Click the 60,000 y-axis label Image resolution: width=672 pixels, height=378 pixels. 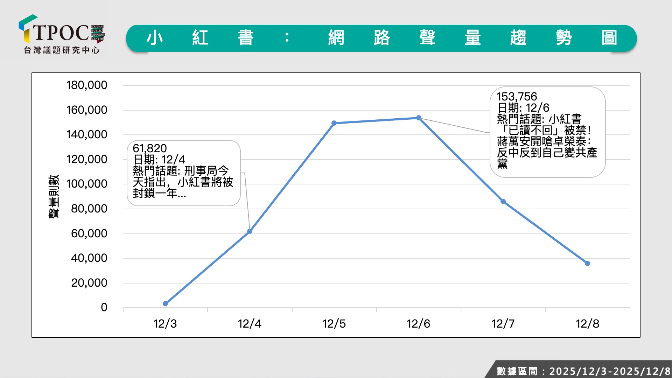(89, 233)
